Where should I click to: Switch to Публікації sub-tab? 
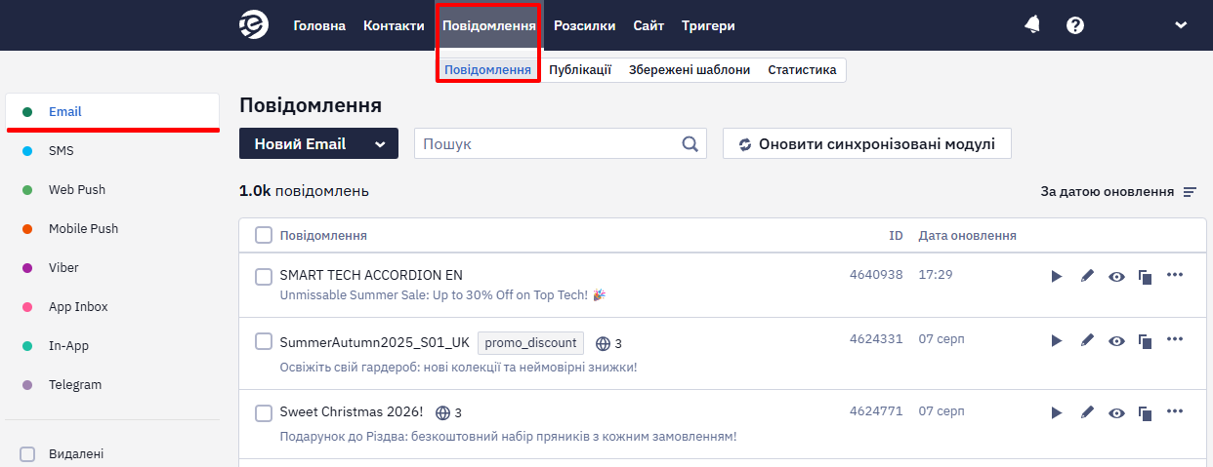pos(580,70)
